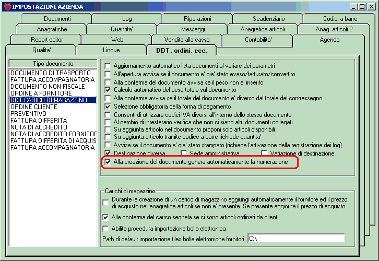Select NOTA DI ACCREDITO FORNITORE entry
379x261 pixels.
point(53,134)
